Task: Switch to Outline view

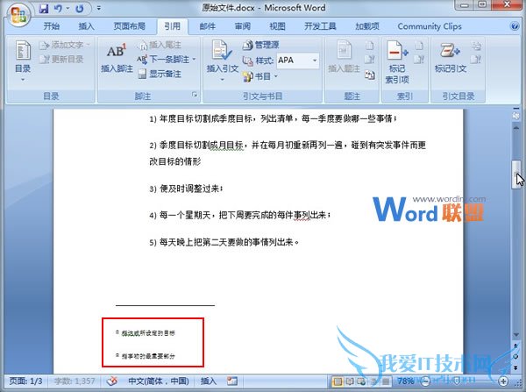Action: coord(373,381)
